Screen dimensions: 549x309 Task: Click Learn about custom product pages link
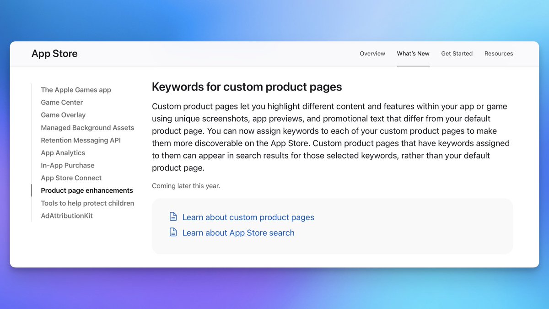point(248,217)
